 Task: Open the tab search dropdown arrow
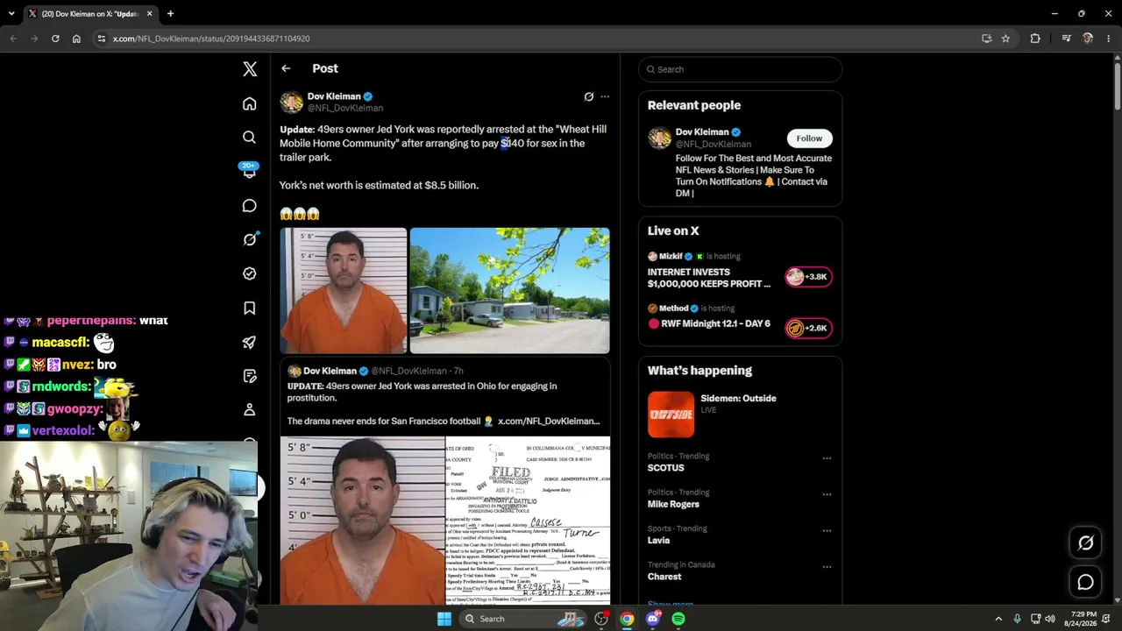(11, 14)
